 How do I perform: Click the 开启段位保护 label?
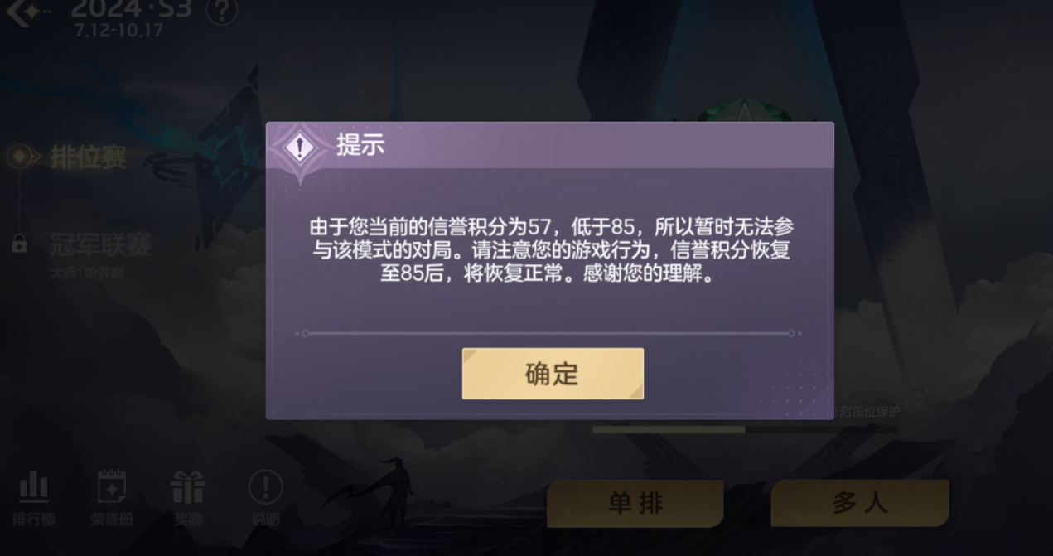[x=867, y=411]
